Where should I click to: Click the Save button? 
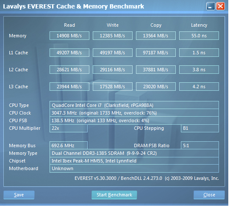[x=19, y=195]
